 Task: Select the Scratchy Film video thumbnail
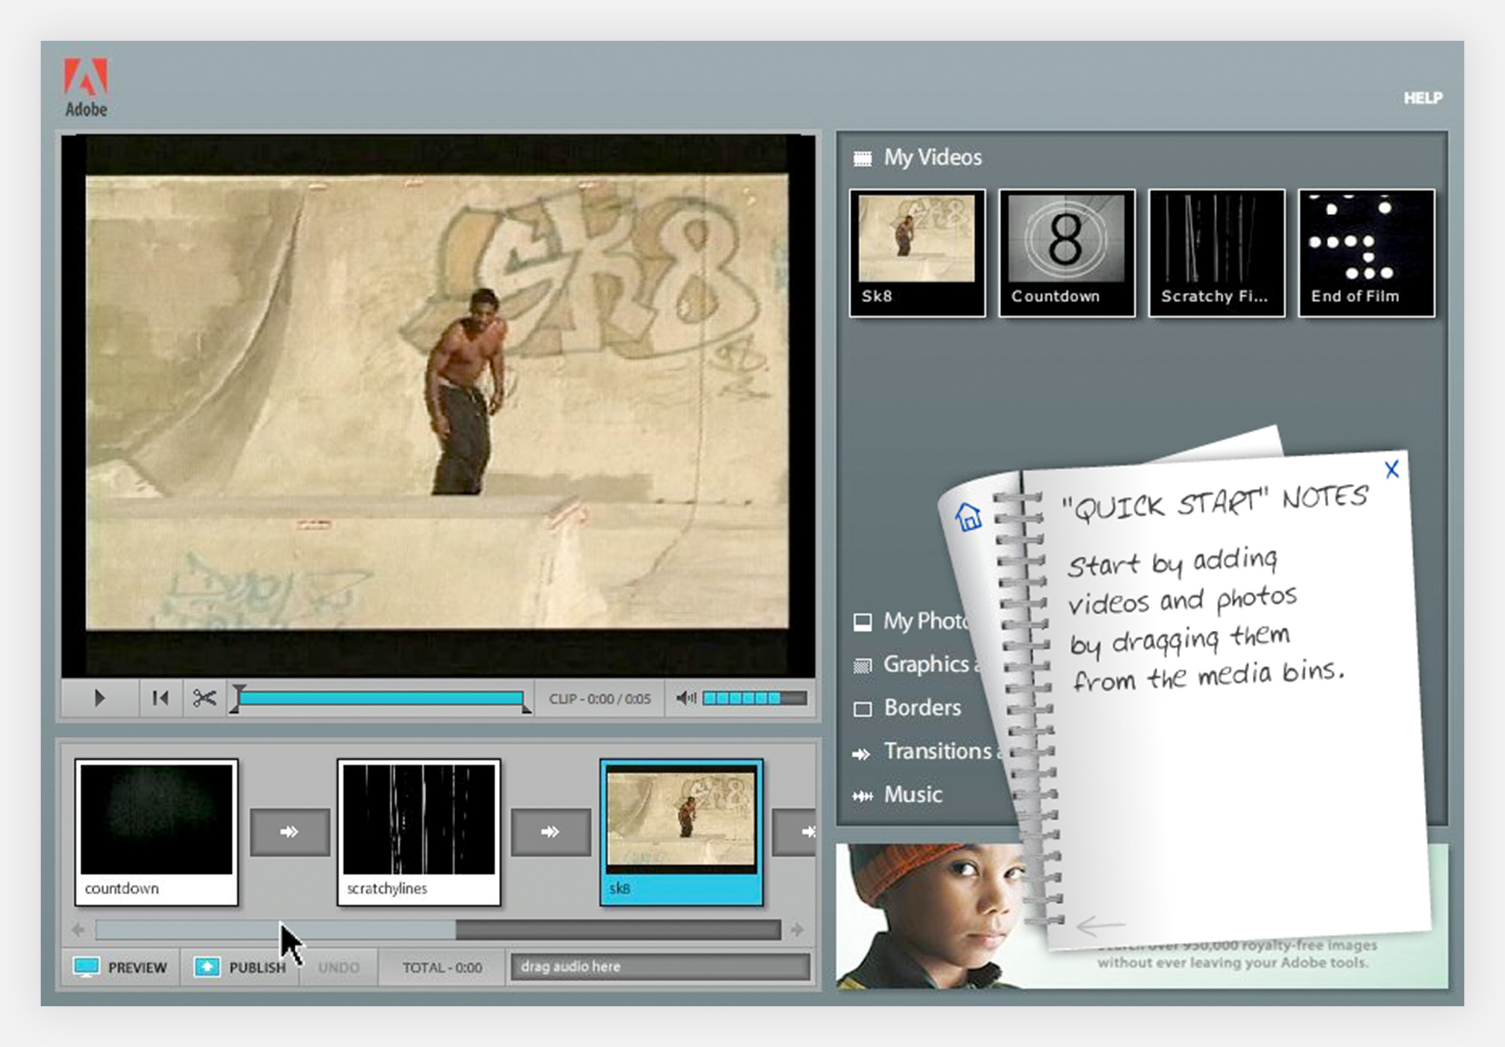point(1216,253)
